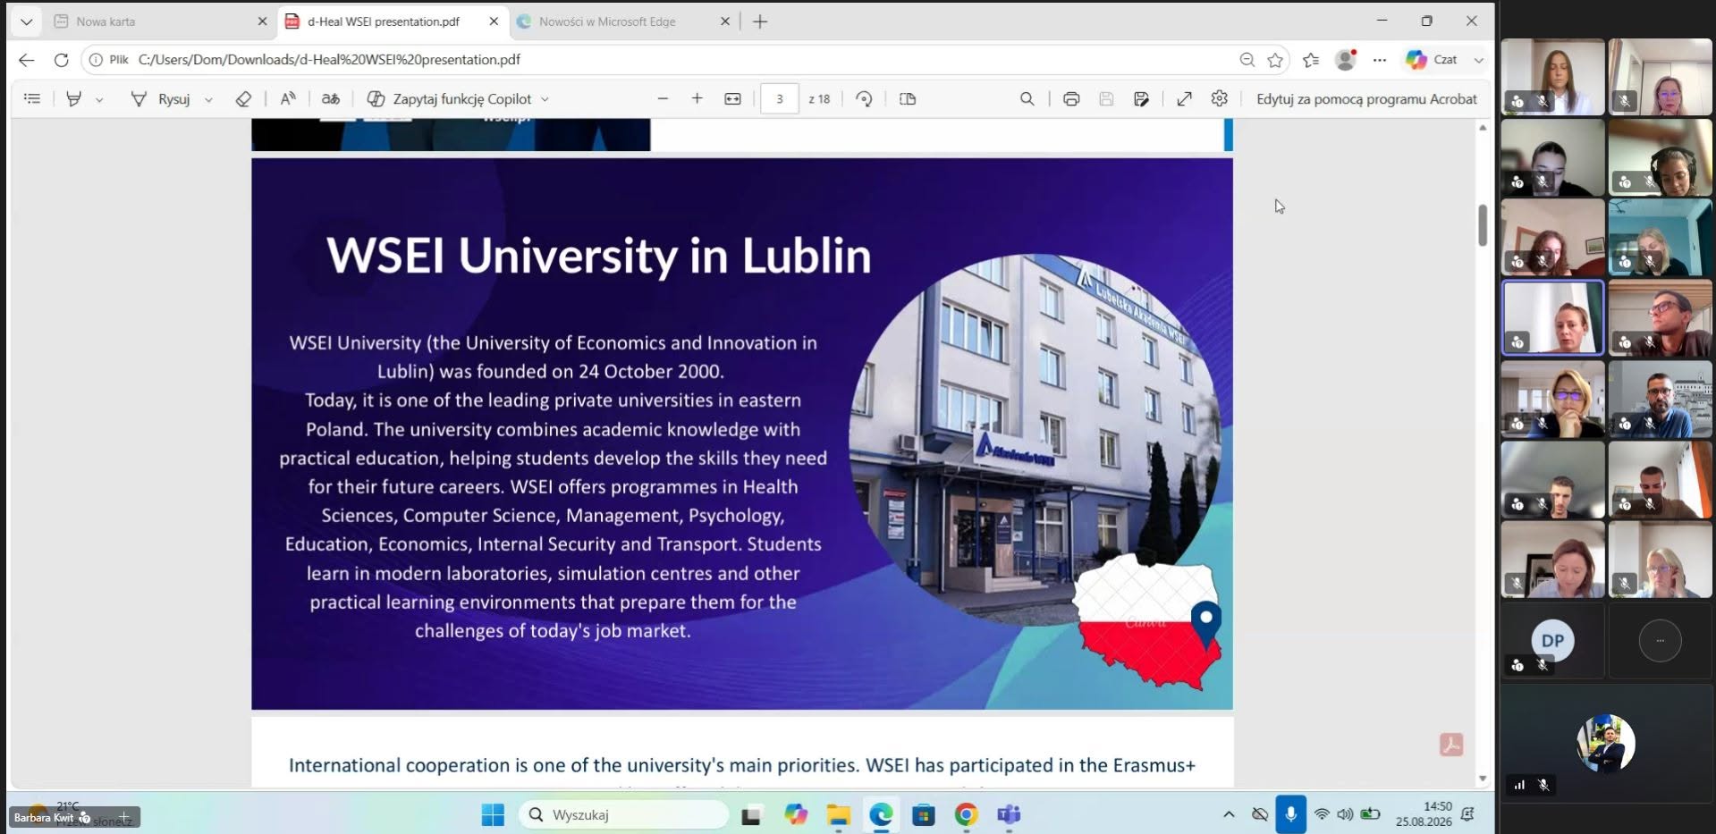Open a new browser tab
1716x834 pixels.
coord(760,21)
